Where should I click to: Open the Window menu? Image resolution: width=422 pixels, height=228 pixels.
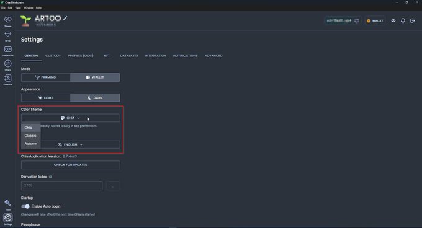29,8
